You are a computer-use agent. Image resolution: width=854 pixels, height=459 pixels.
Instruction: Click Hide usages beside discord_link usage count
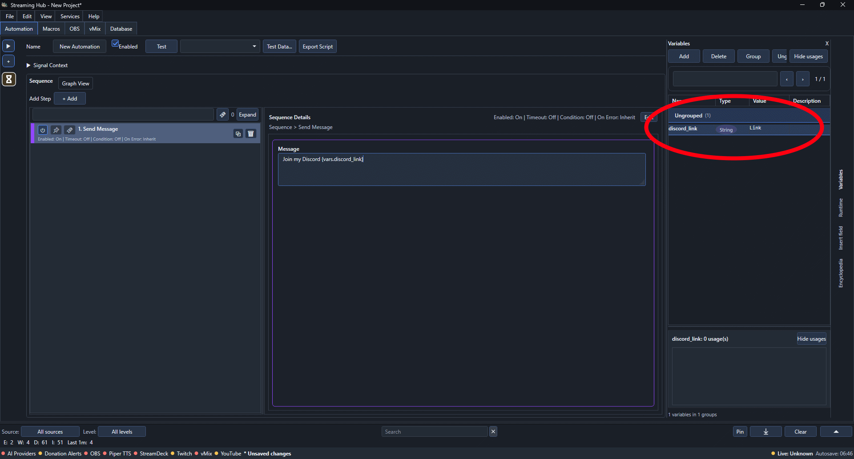pos(811,338)
